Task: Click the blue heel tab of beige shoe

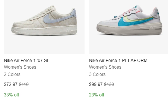Action: tap(73, 13)
